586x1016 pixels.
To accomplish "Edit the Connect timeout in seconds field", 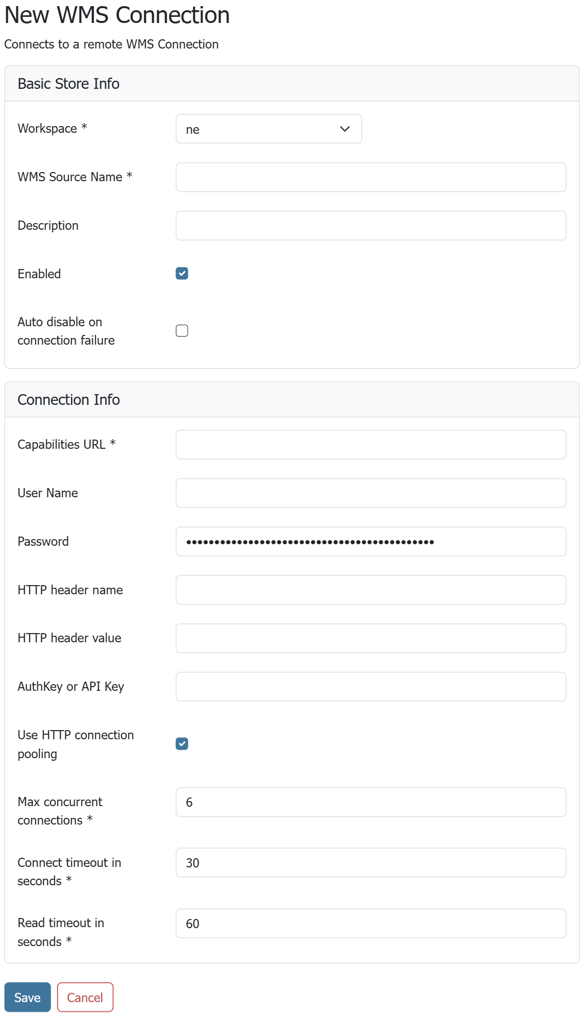I will point(371,863).
